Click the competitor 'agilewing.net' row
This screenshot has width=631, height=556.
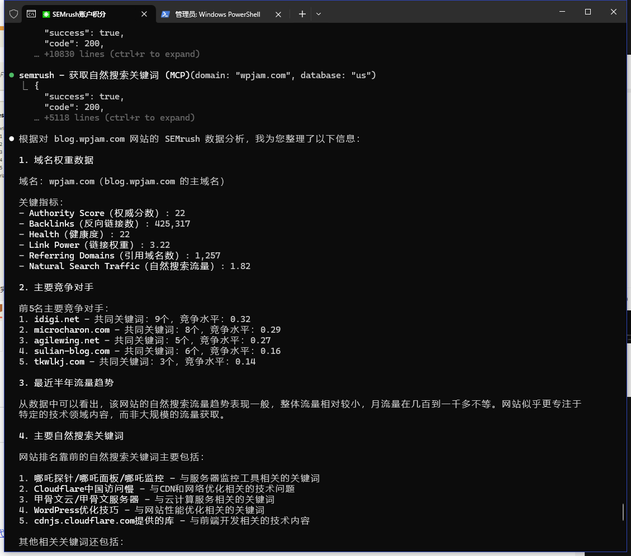(x=144, y=341)
